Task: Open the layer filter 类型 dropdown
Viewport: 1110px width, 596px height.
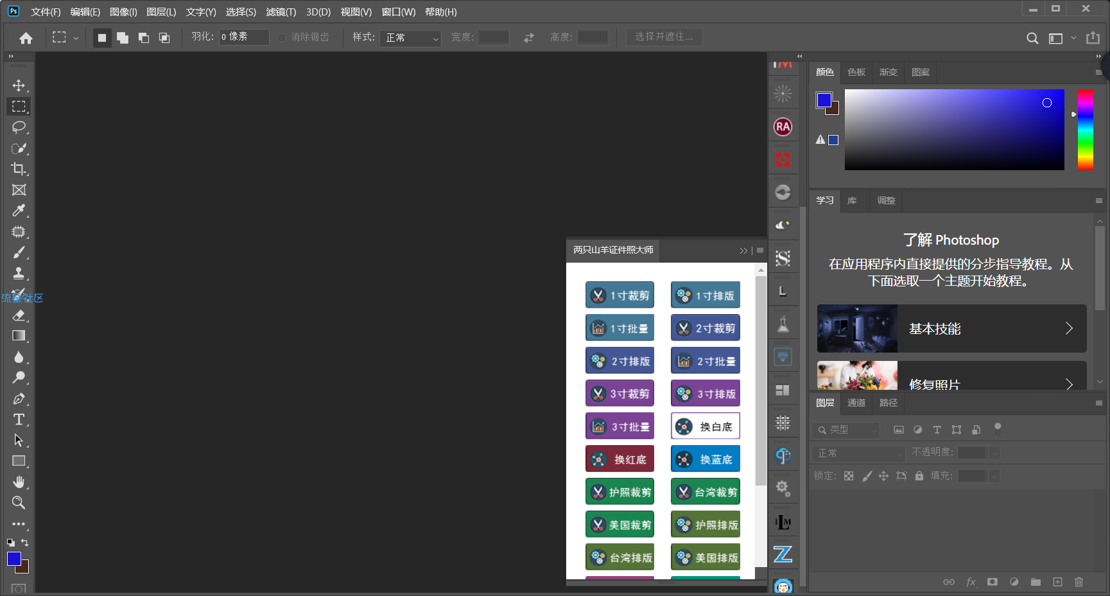Action: click(x=846, y=430)
